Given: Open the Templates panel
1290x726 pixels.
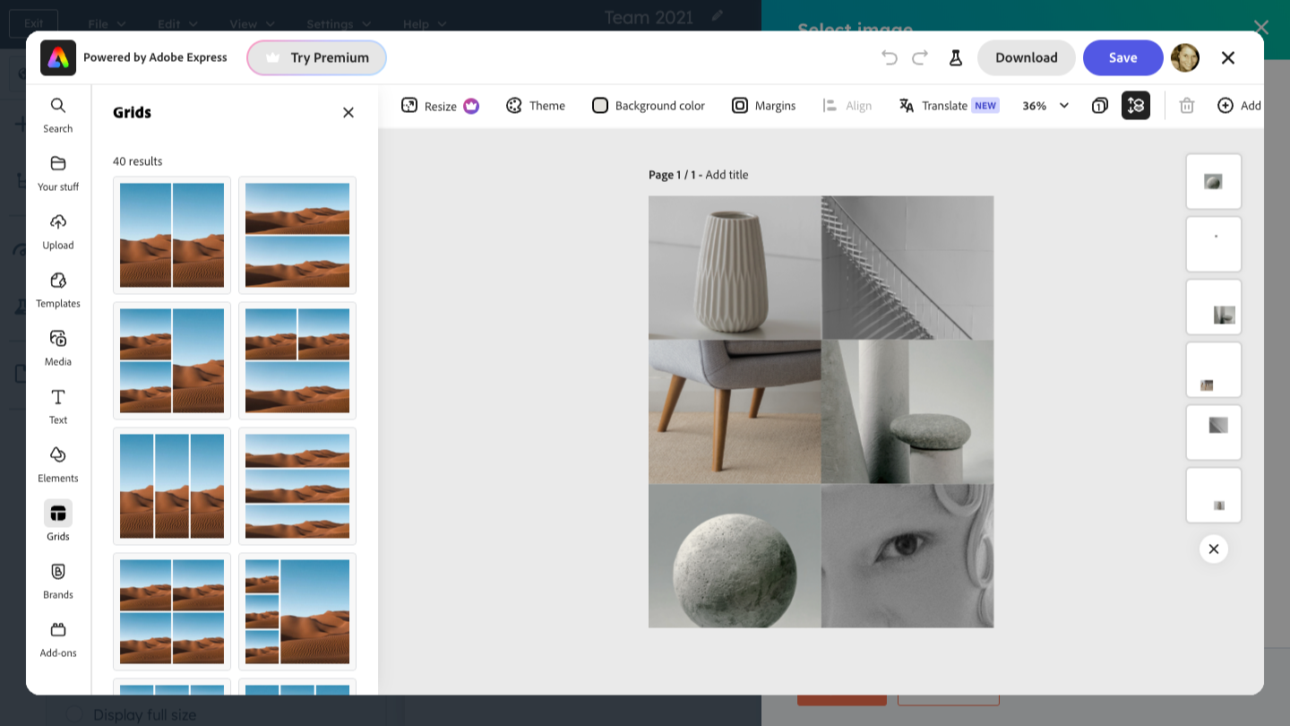Looking at the screenshot, I should click(58, 290).
